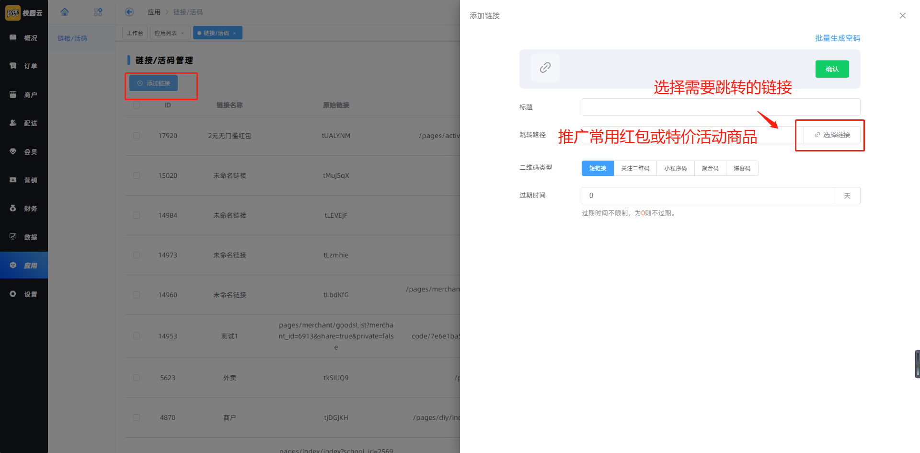This screenshot has width=920, height=453.
Task: Click the 外卖 link name cell
Action: point(230,378)
